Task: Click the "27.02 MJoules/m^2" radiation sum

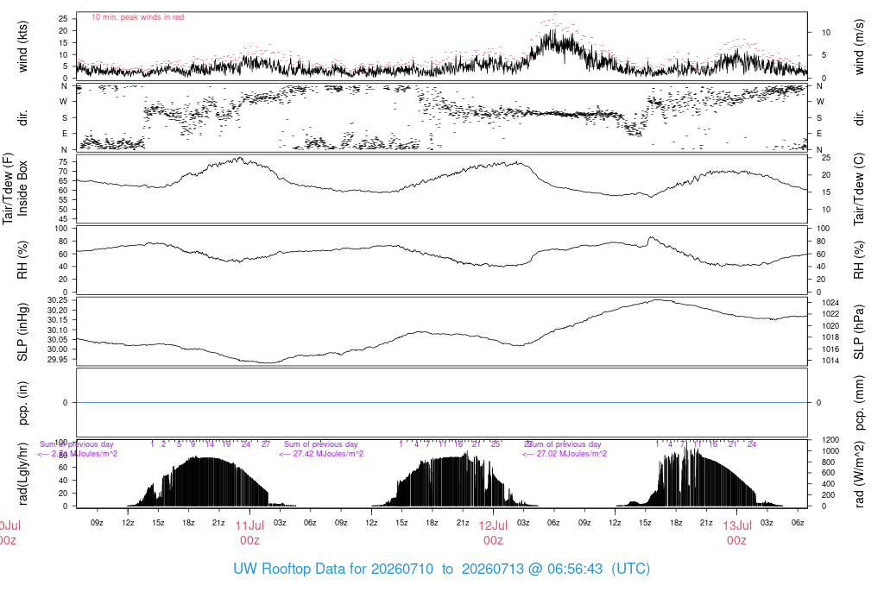Action: [571, 454]
